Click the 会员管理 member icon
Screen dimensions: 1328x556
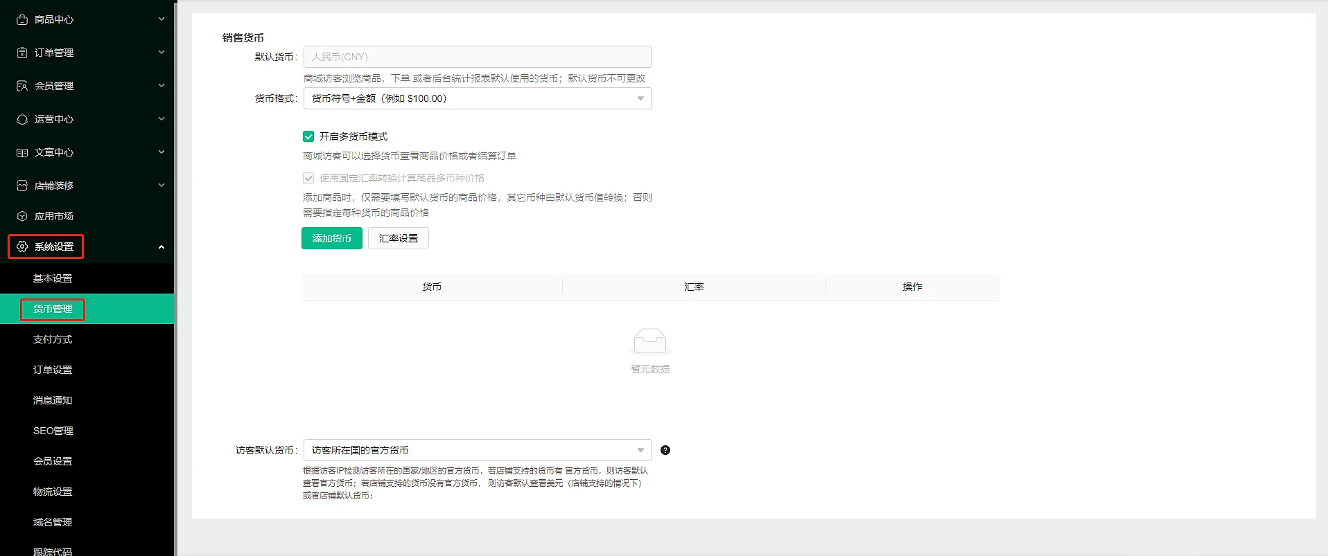pyautogui.click(x=22, y=86)
